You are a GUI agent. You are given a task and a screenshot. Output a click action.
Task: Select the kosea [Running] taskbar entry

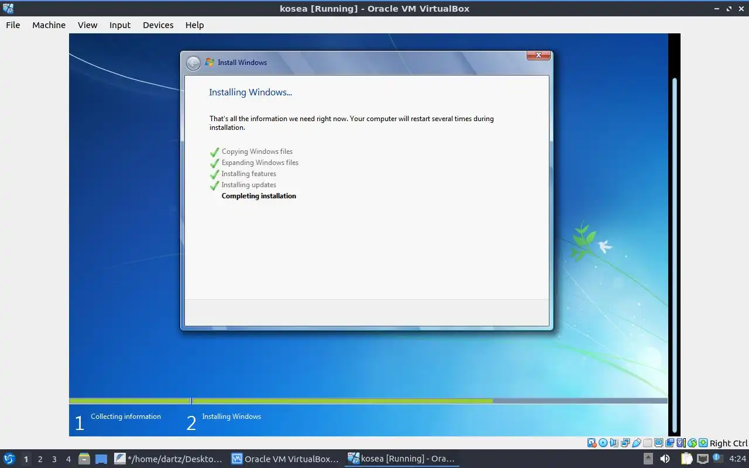pyautogui.click(x=401, y=459)
